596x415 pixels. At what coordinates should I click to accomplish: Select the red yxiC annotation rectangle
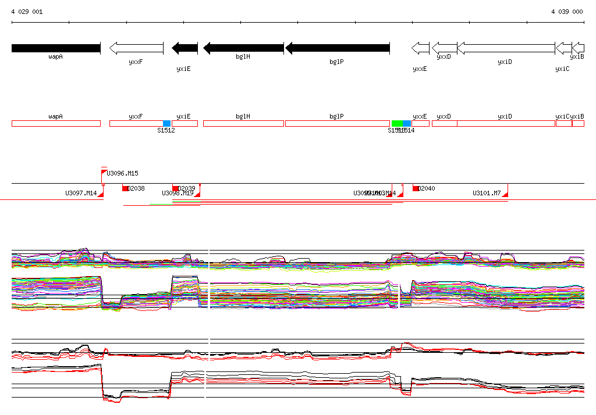(x=563, y=123)
